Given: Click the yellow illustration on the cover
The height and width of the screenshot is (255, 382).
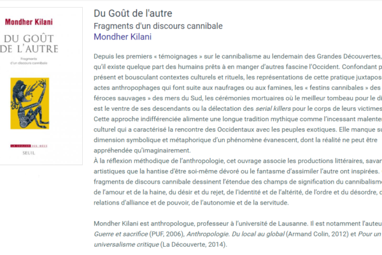Looking at the screenshot, I should (30, 104).
